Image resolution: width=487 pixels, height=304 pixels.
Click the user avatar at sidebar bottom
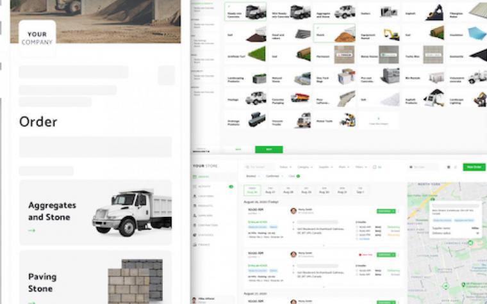pos(194,300)
